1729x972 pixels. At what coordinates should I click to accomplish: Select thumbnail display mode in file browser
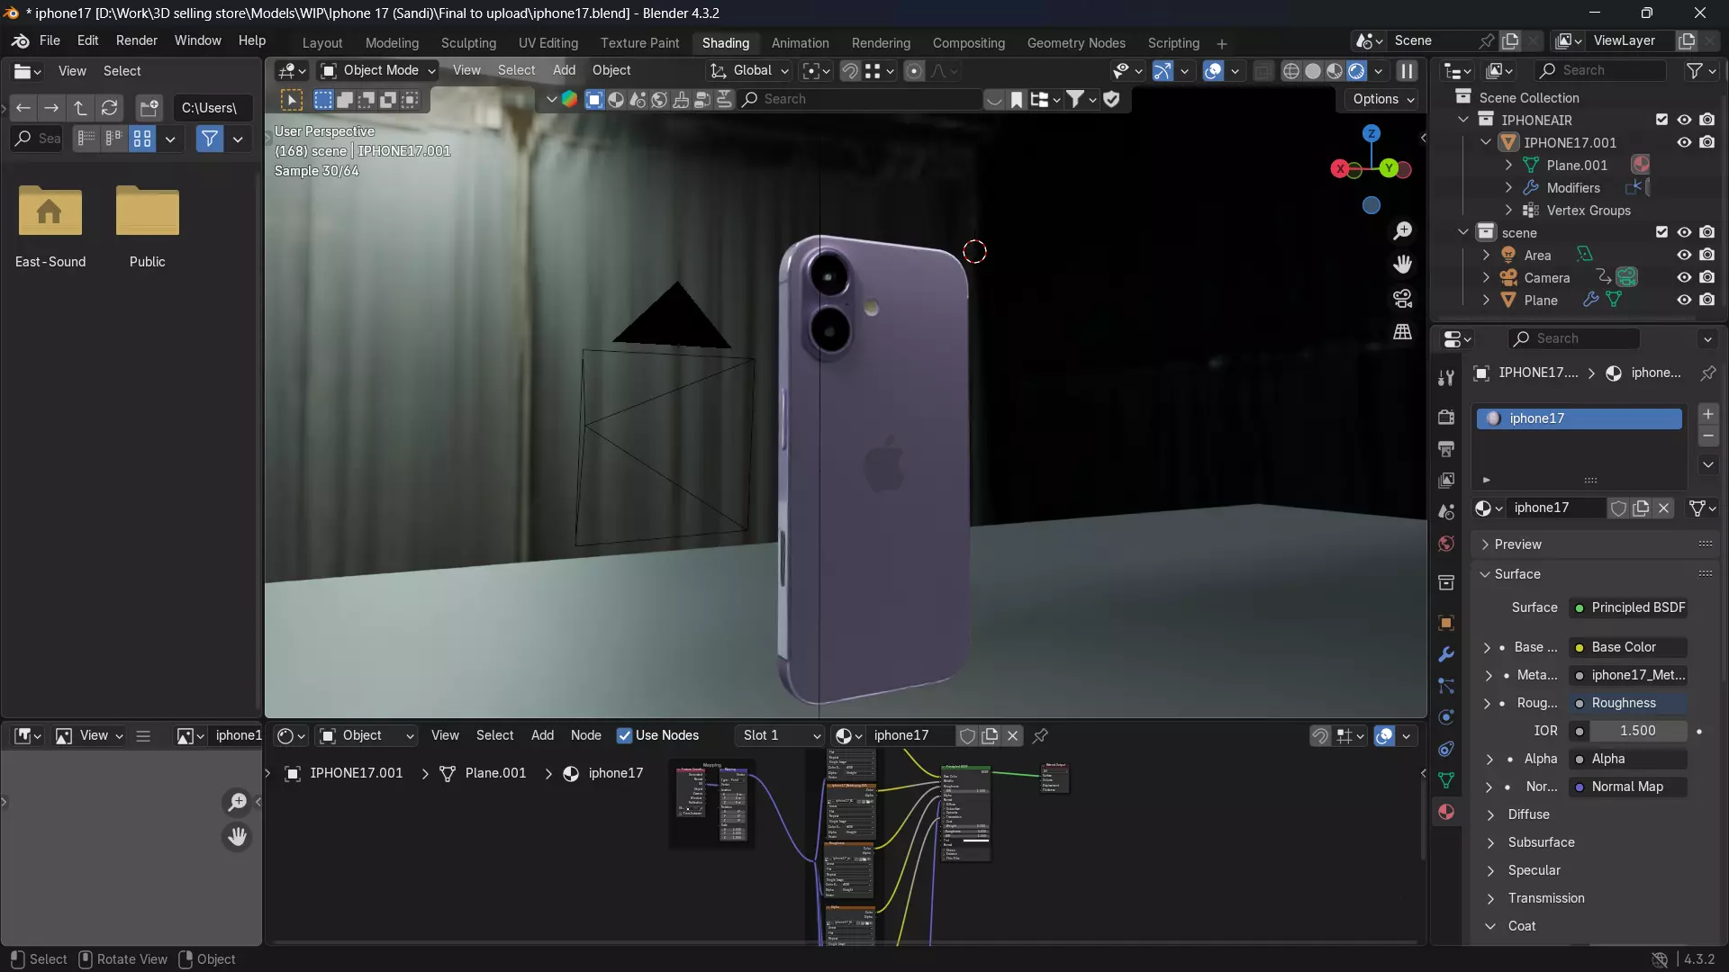(142, 139)
